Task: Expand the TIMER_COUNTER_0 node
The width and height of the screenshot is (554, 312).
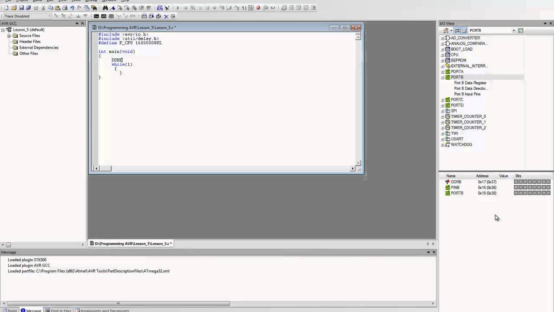Action: [x=442, y=117]
